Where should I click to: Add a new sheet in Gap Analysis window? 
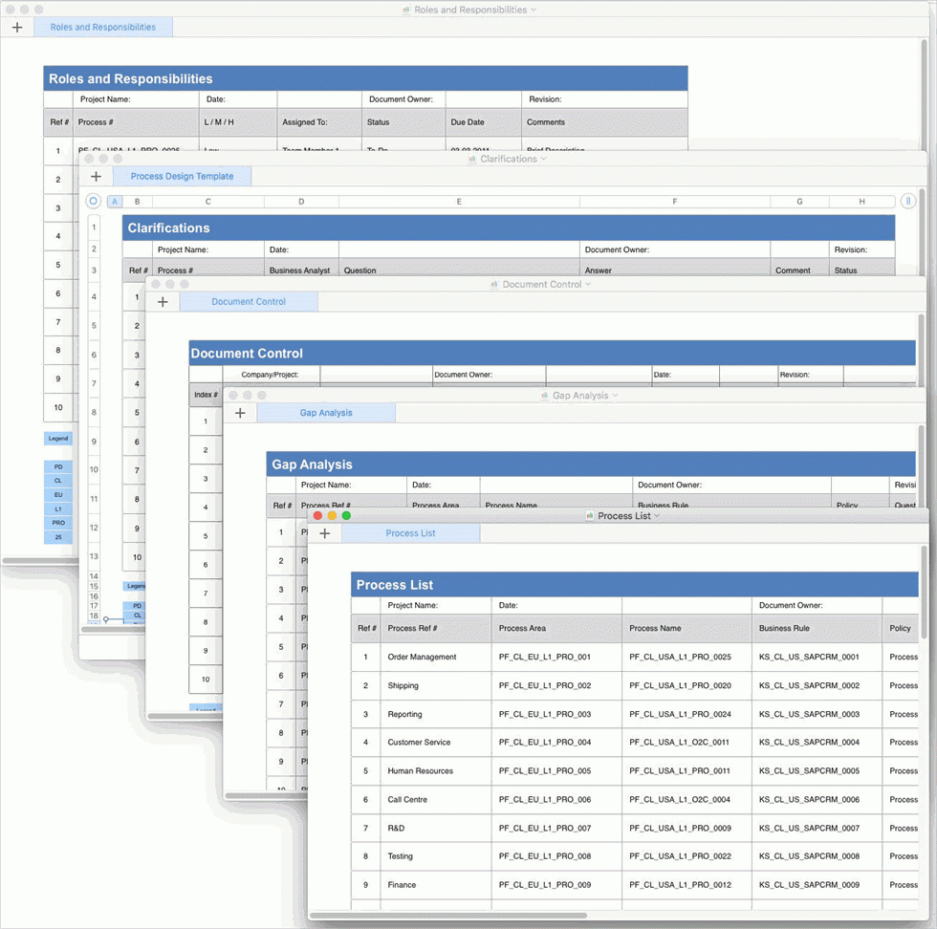click(240, 413)
